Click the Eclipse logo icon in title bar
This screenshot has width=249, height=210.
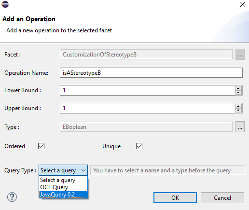click(x=5, y=4)
